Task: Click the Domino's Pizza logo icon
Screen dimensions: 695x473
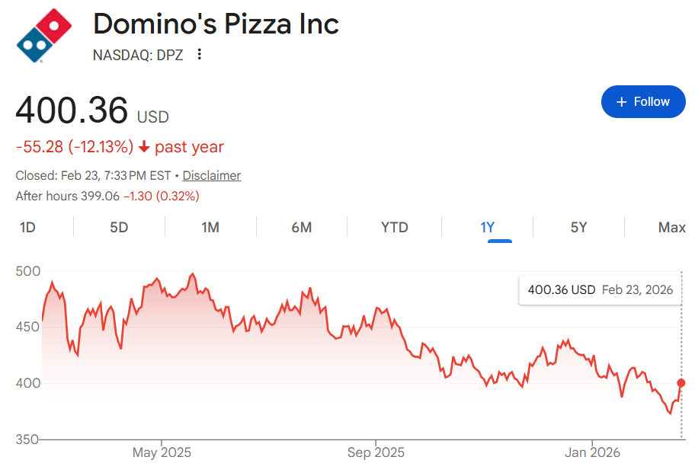Action: [x=44, y=36]
